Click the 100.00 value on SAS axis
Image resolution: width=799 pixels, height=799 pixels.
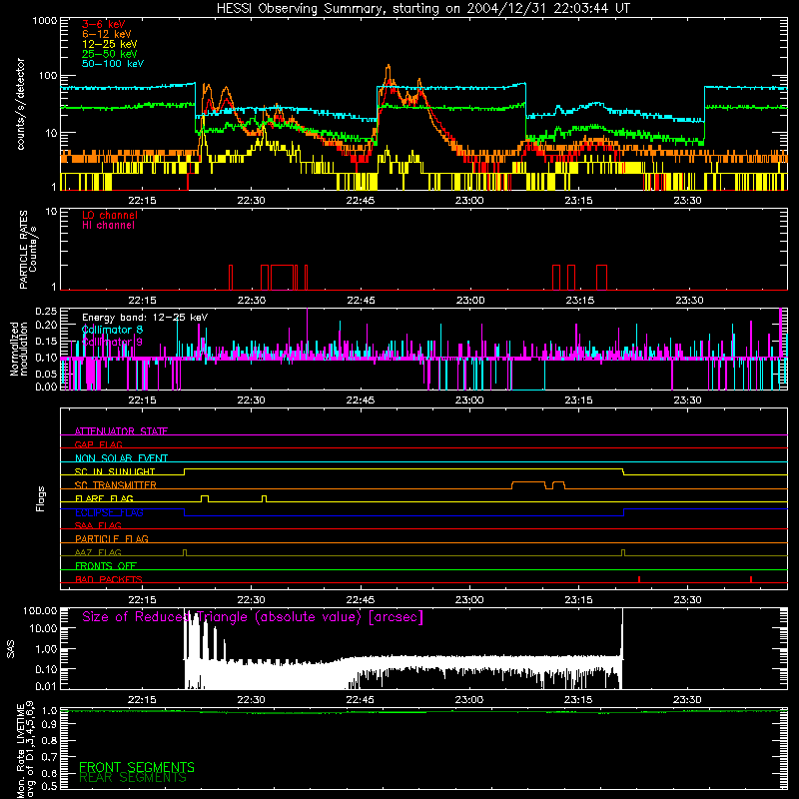tap(40, 611)
